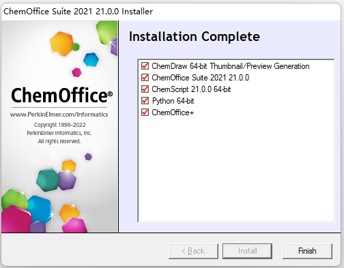The width and height of the screenshot is (344, 268).
Task: Select the ChemScript 21.0.0 64-bit entry text
Action: [191, 89]
